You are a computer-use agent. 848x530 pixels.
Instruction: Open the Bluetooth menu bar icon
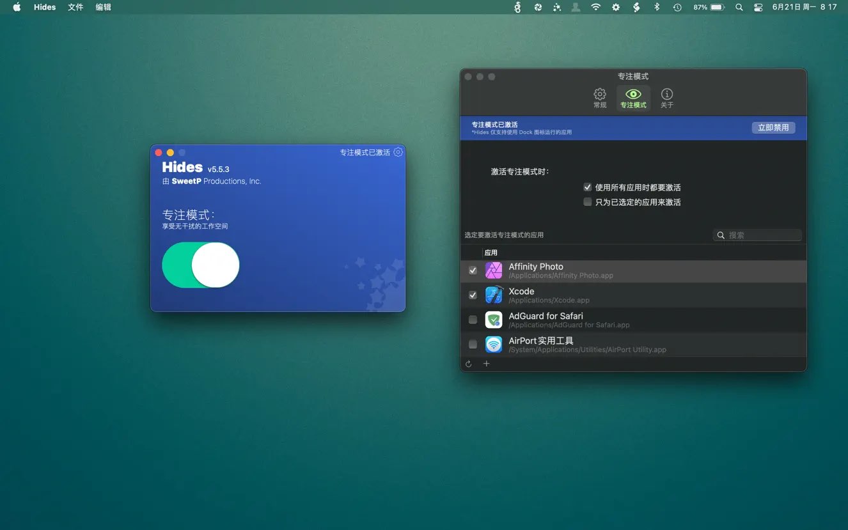click(x=656, y=7)
